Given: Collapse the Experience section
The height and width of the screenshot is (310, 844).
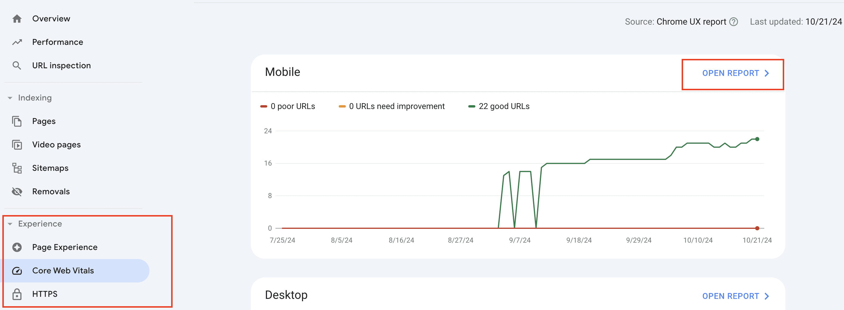Looking at the screenshot, I should tap(10, 224).
